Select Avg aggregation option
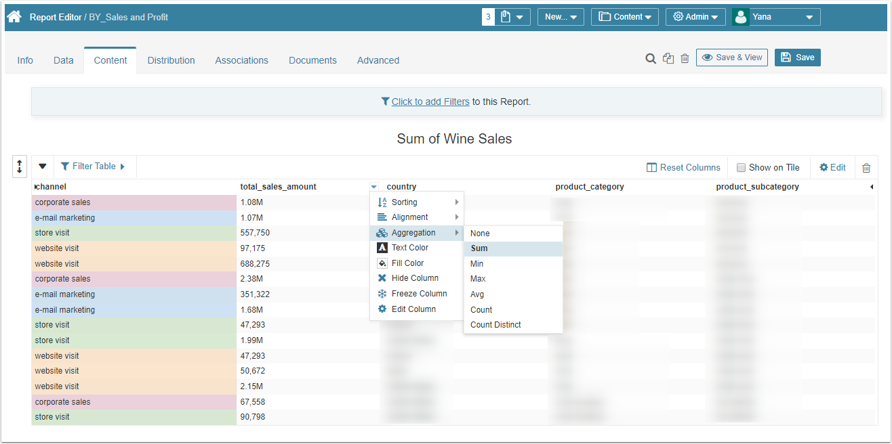 477,294
